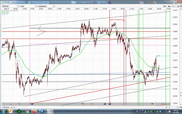Viewport: 182px width, 114px height.
Task: Click the flag event below the 17:00 label
Action: pos(105,104)
